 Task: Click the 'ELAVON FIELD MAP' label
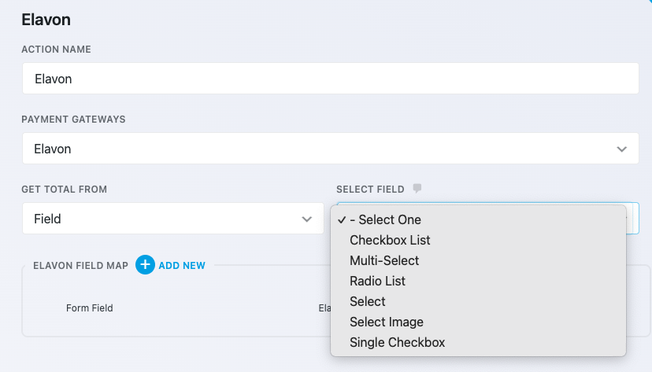coord(80,266)
